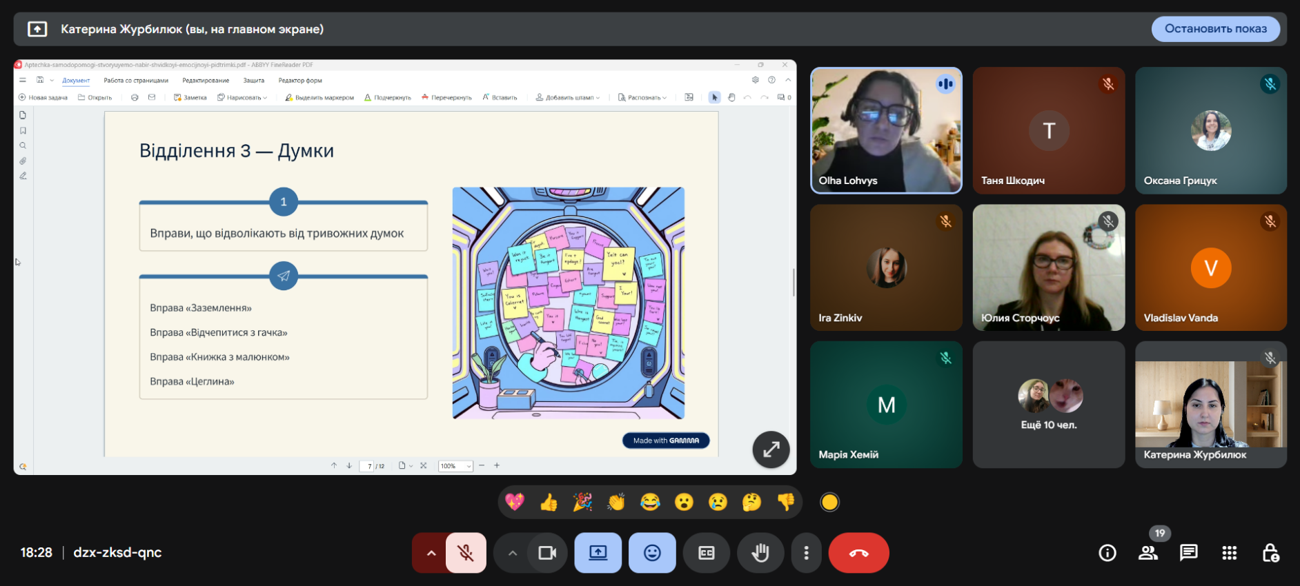
Task: Open the more options three-dot menu
Action: [806, 553]
